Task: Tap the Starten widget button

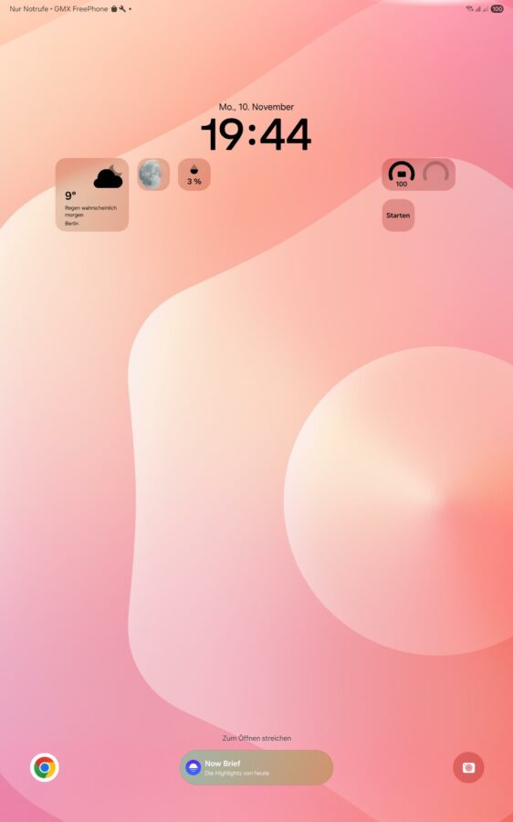Action: click(398, 215)
